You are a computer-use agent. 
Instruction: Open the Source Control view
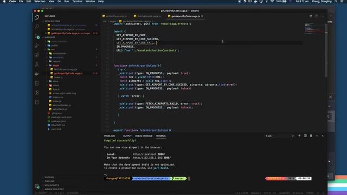pos(37,36)
